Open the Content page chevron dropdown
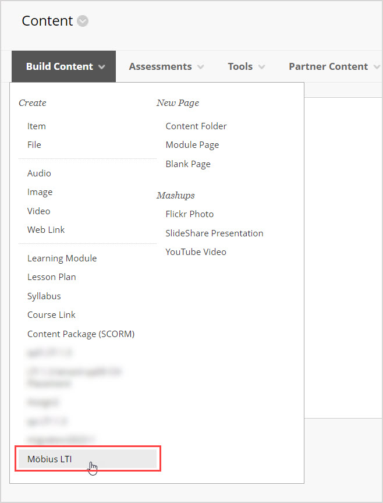This screenshot has width=383, height=503. point(82,21)
